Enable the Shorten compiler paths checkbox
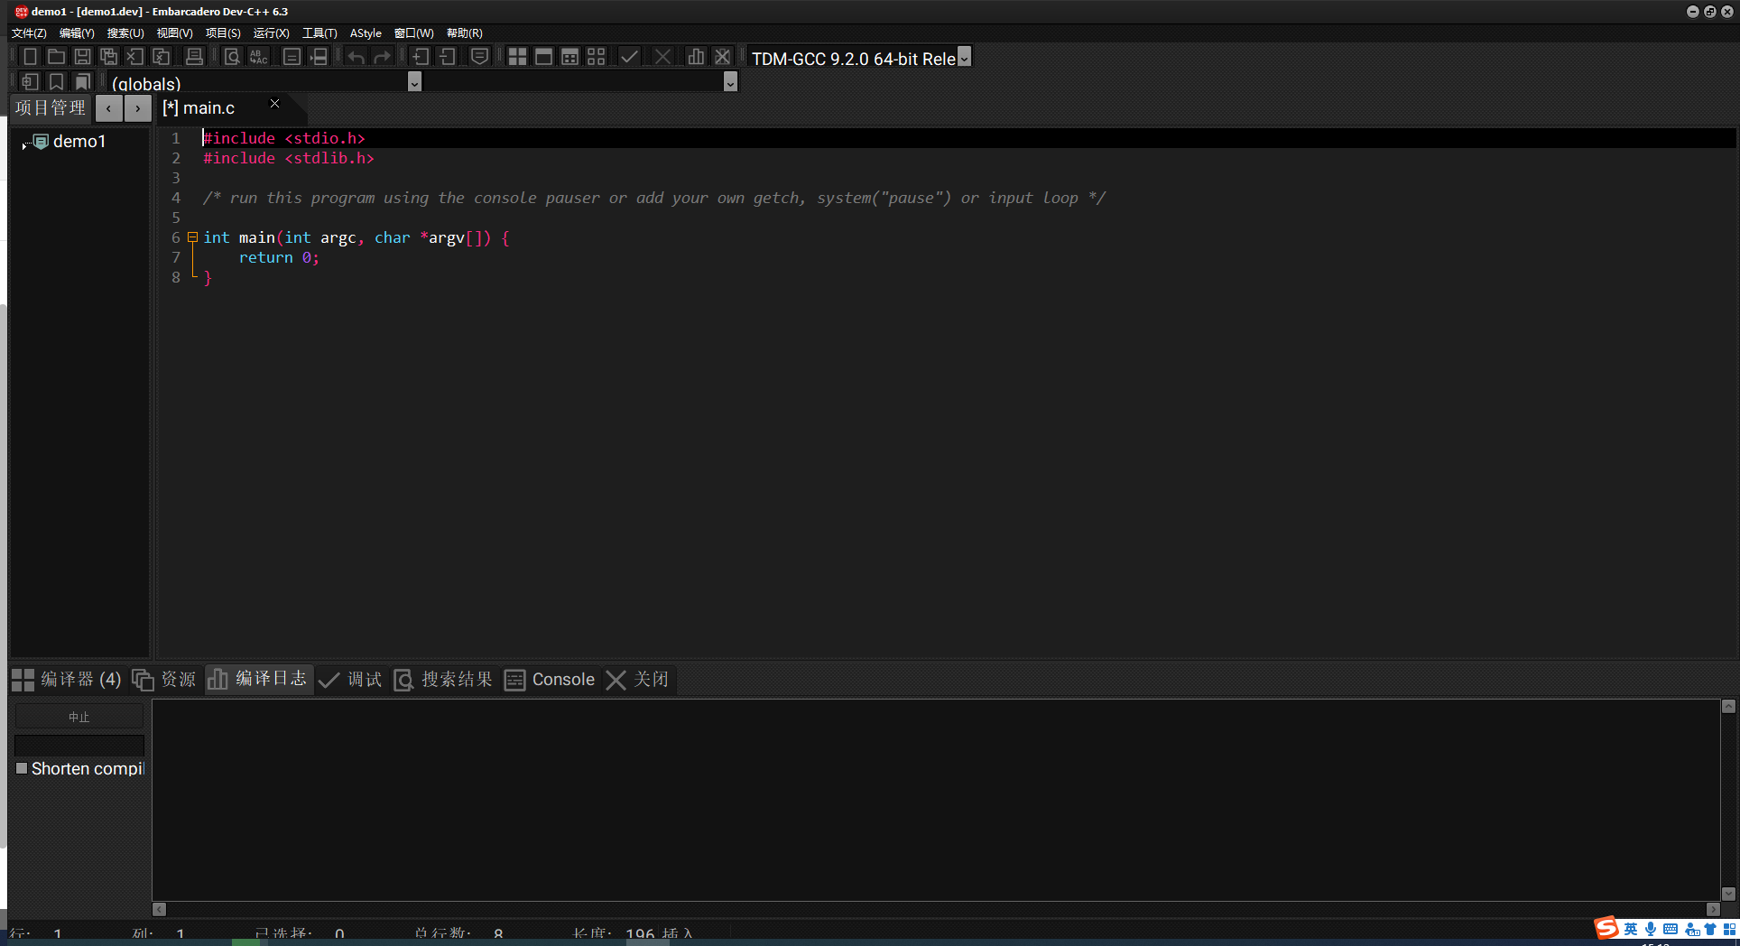This screenshot has height=946, width=1740. (x=22, y=768)
